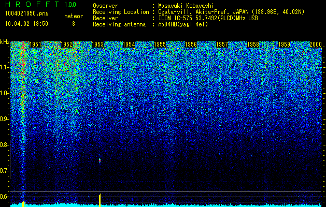Viewport: 326px width, 207px height.
Task: Click the 1957 time marker label
Action: pos(222,45)
